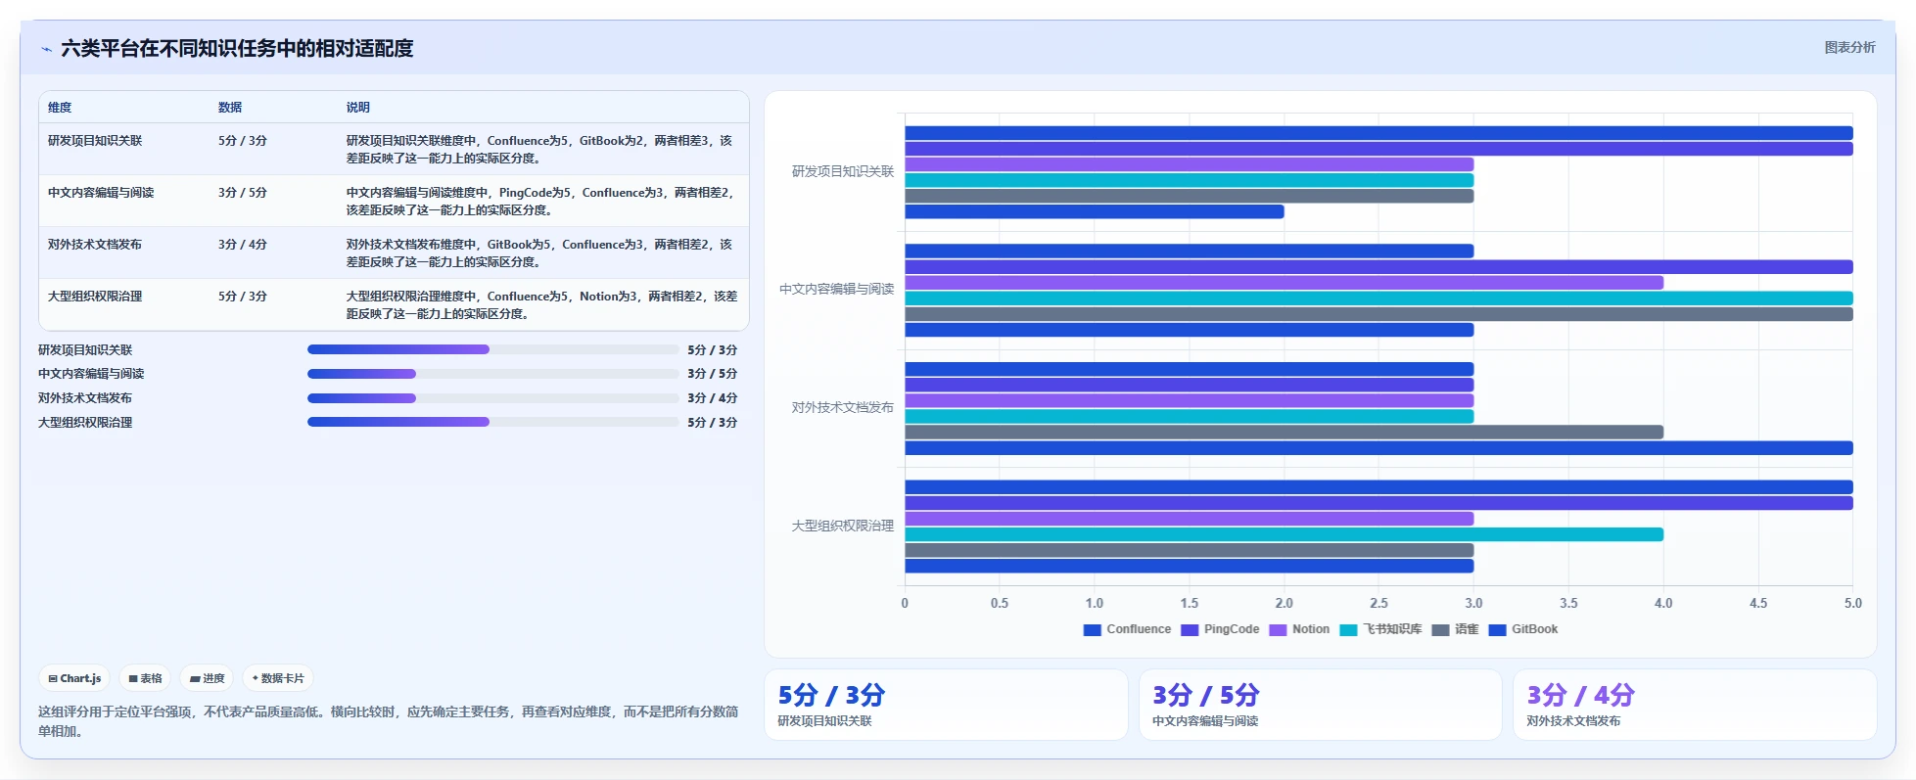The image size is (1916, 780).
Task: Toggle the 飞书知识库 legend entry
Action: [1380, 629]
